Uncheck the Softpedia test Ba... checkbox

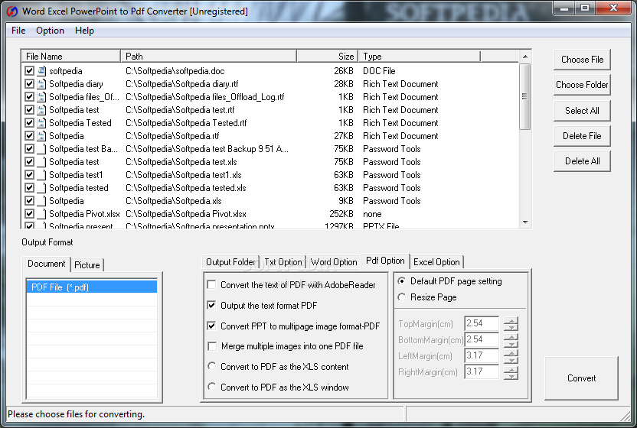click(29, 149)
